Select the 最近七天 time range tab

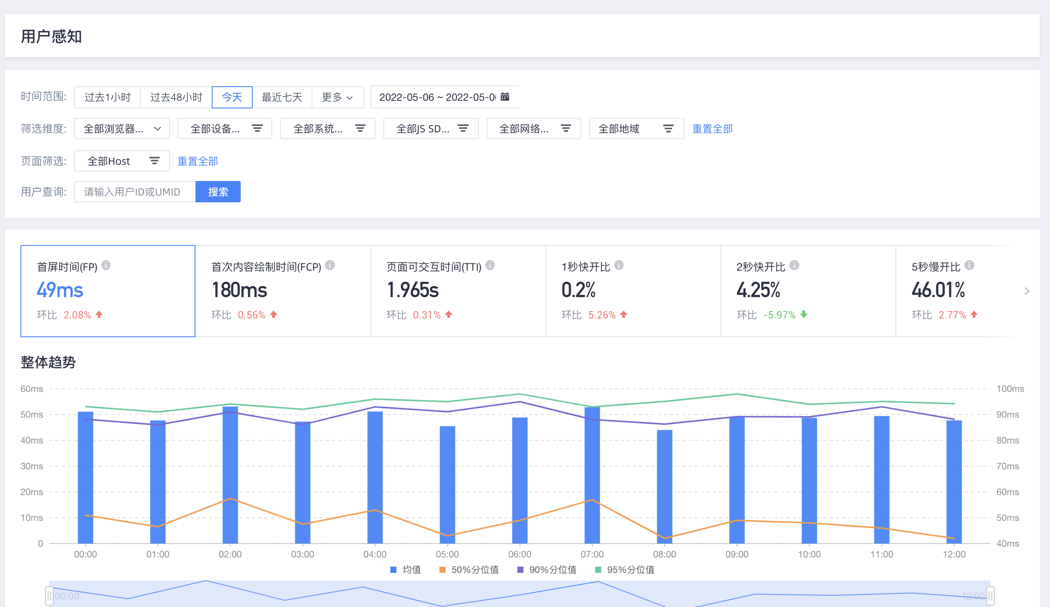[282, 97]
